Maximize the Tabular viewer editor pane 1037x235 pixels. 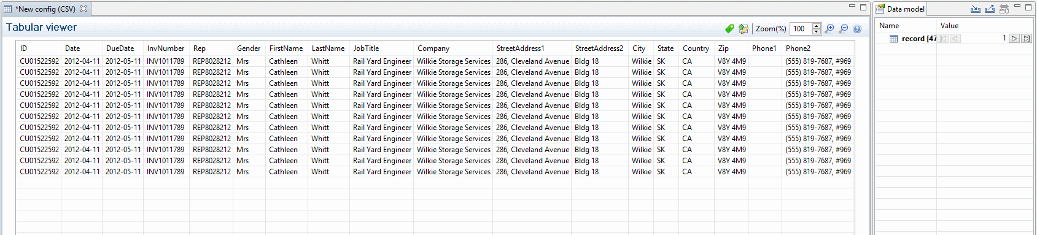point(863,7)
